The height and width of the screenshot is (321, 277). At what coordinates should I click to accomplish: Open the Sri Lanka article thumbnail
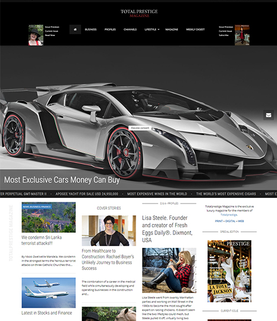[x=49, y=217]
